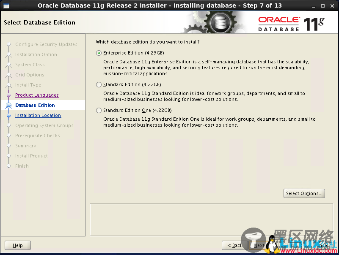
Task: Click Oracle Database 11g logo
Action: pyautogui.click(x=291, y=24)
